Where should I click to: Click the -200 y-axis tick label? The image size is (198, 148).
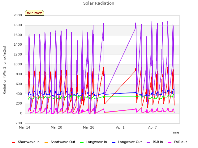coord(18,123)
